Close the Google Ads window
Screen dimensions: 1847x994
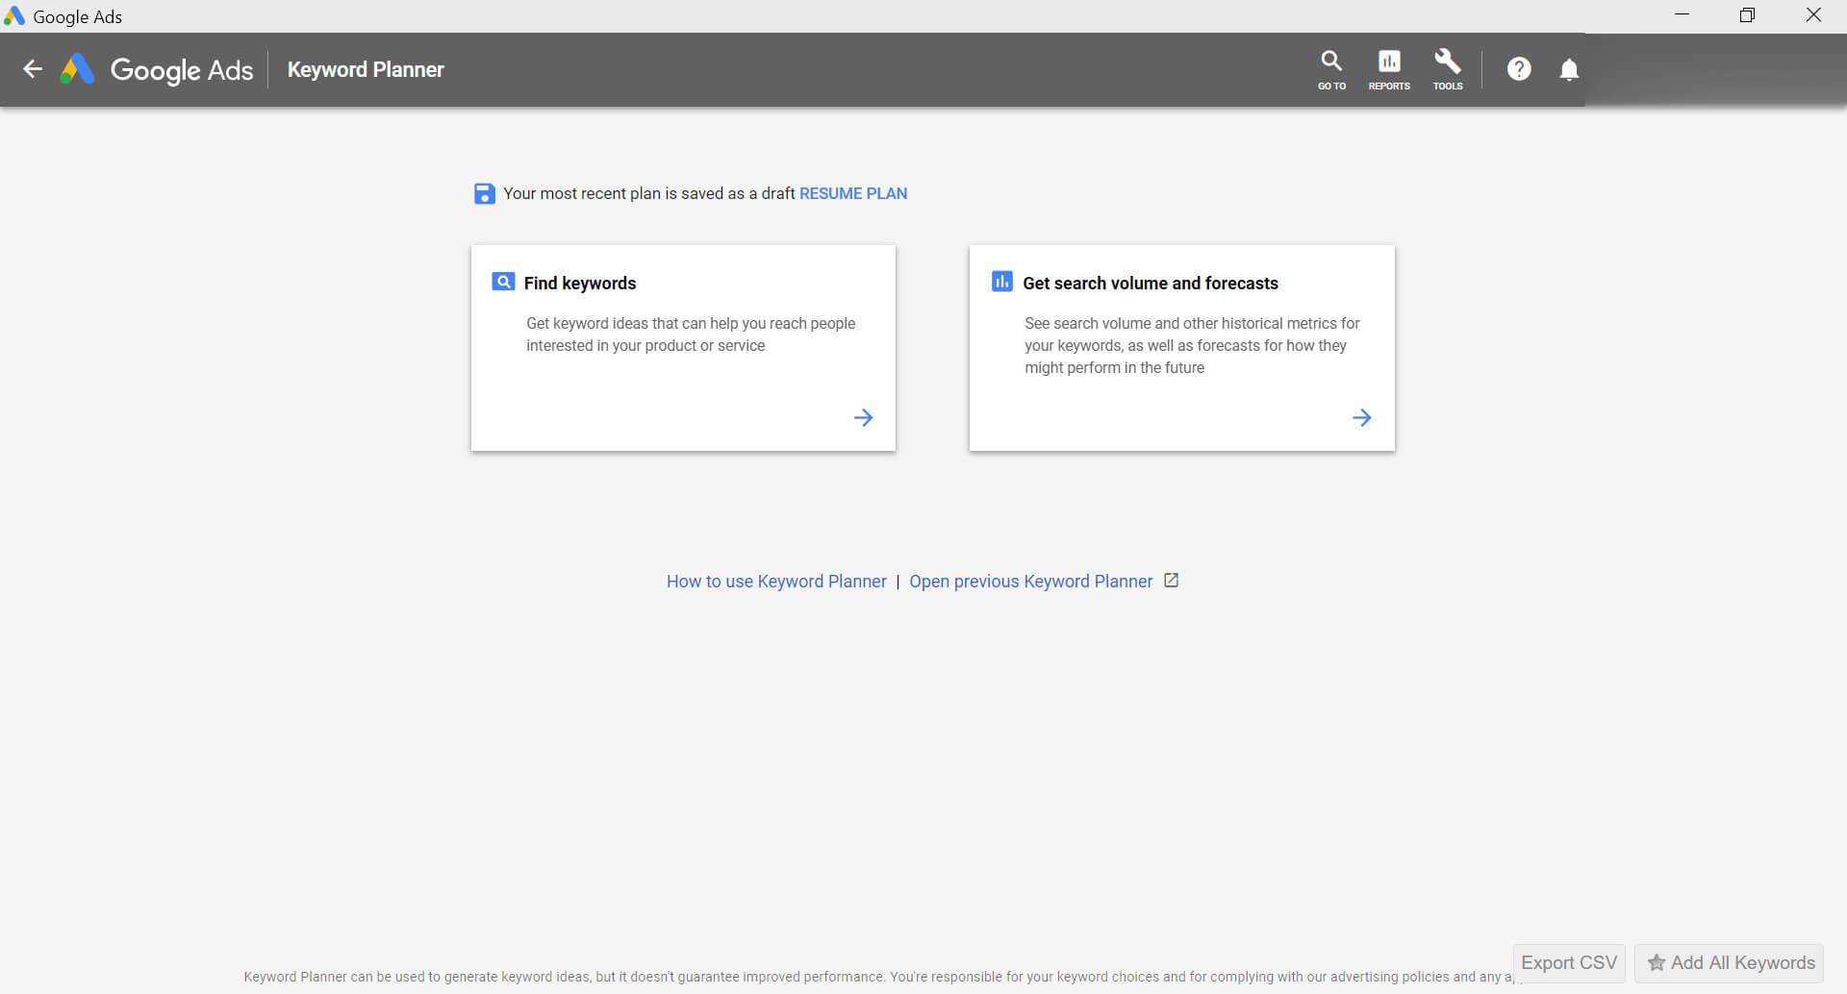pyautogui.click(x=1813, y=15)
